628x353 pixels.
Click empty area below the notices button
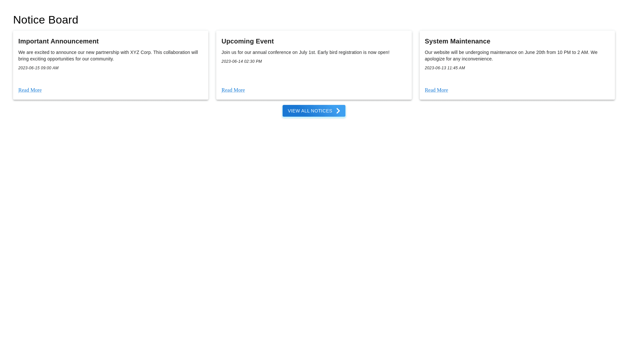(x=314, y=212)
